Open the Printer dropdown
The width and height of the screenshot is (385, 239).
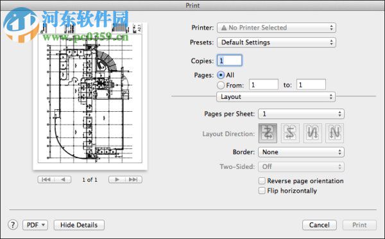pos(276,28)
